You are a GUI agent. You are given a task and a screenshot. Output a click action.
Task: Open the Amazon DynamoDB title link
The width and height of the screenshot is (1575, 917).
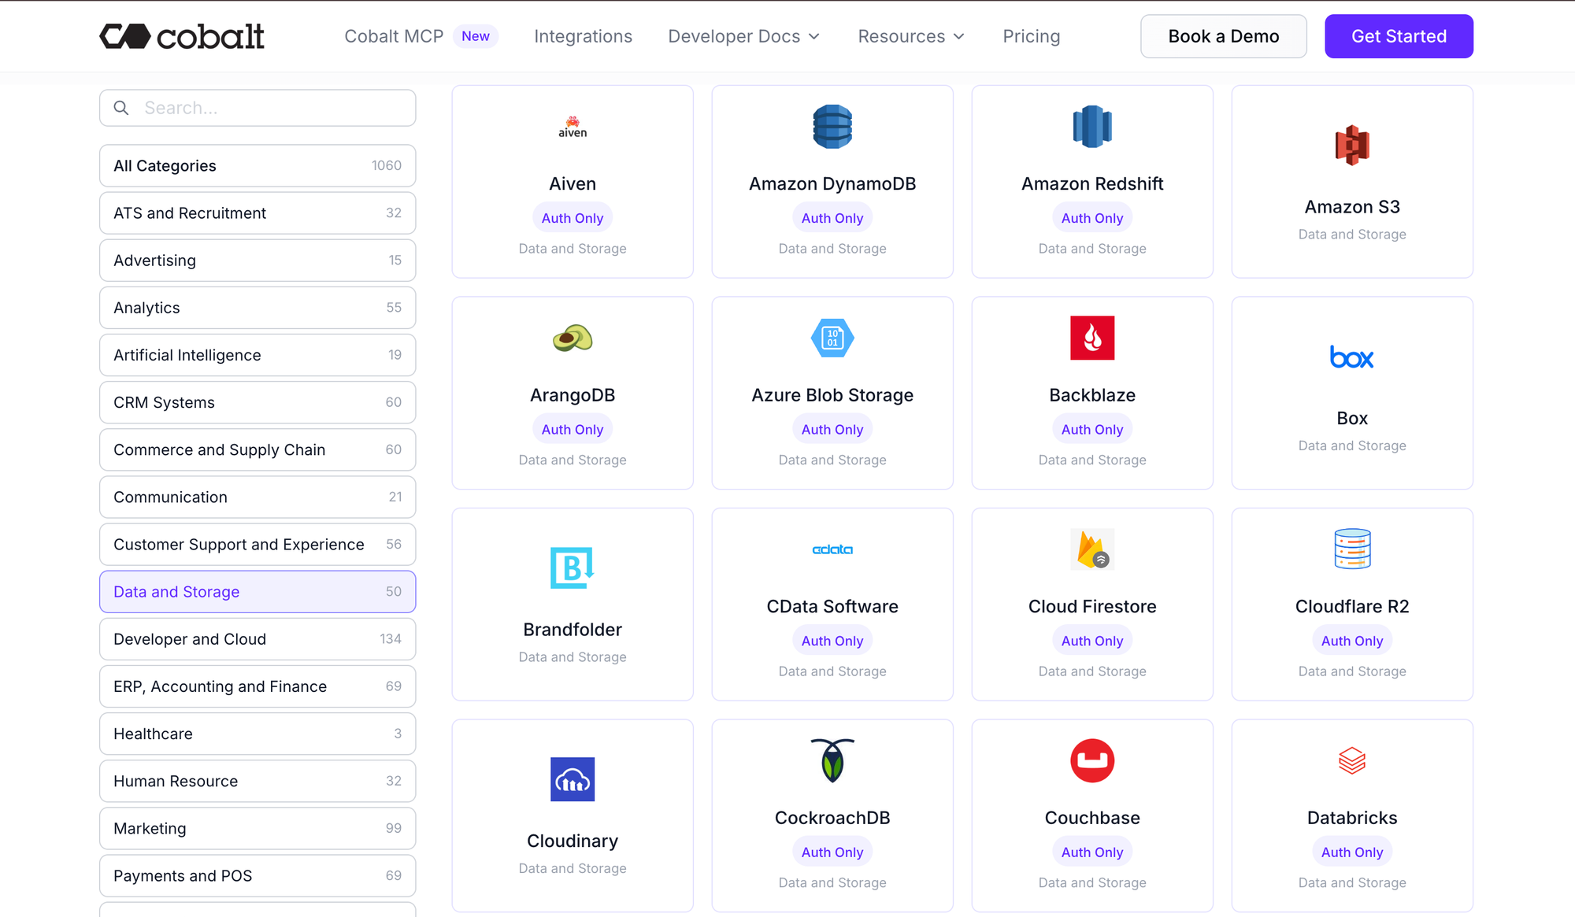[x=832, y=183]
